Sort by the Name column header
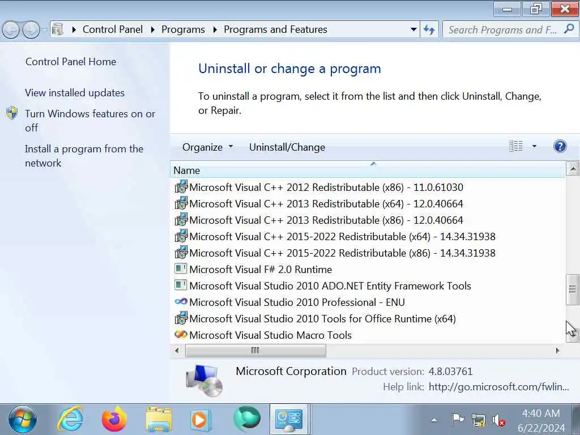 click(368, 170)
